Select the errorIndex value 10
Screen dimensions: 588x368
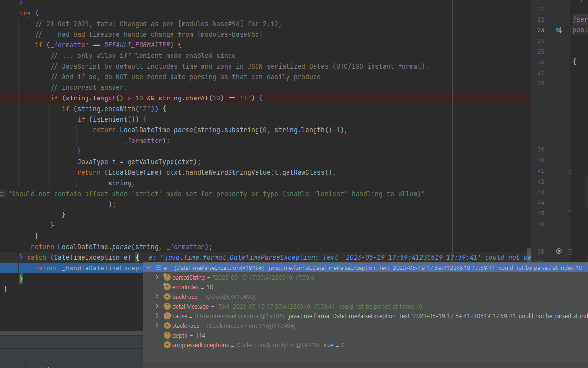tap(210, 287)
